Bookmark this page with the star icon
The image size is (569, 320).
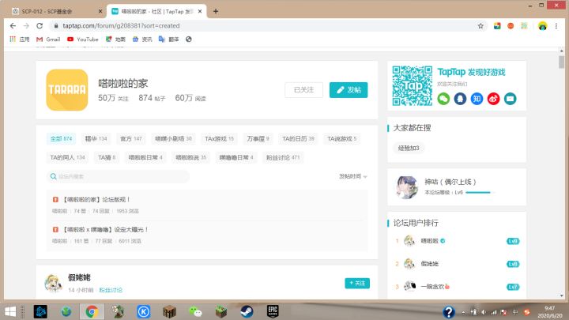coord(480,26)
